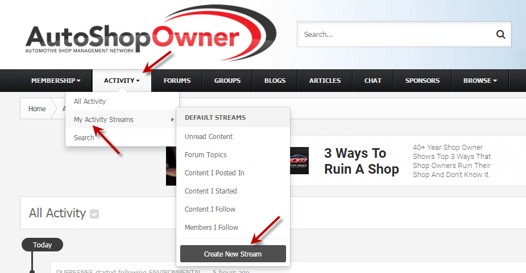
Task: Open the Browse dropdown menu
Action: tap(480, 81)
